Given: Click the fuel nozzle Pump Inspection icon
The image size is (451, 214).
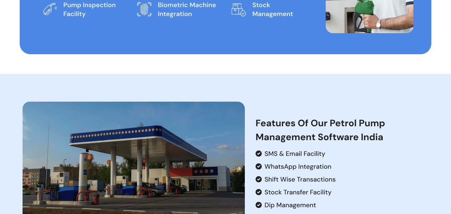Looking at the screenshot, I should point(50,9).
